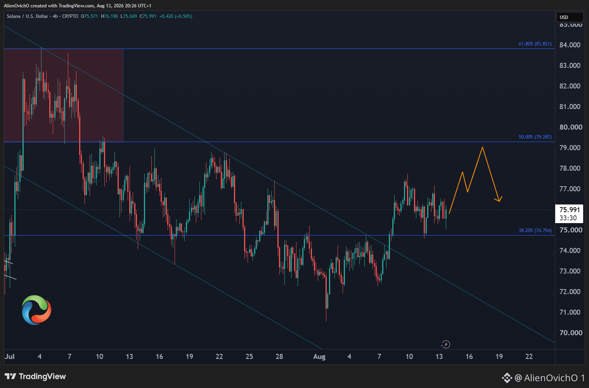Select the 61.80% (83.821) Fibonacci label
The height and width of the screenshot is (388, 589).
tap(535, 44)
